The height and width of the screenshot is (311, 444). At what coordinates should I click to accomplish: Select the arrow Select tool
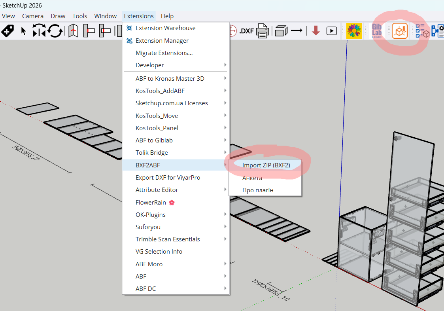24,31
